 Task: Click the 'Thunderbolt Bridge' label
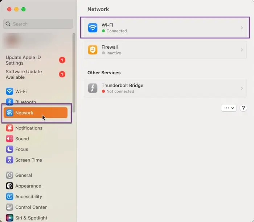coord(123,85)
